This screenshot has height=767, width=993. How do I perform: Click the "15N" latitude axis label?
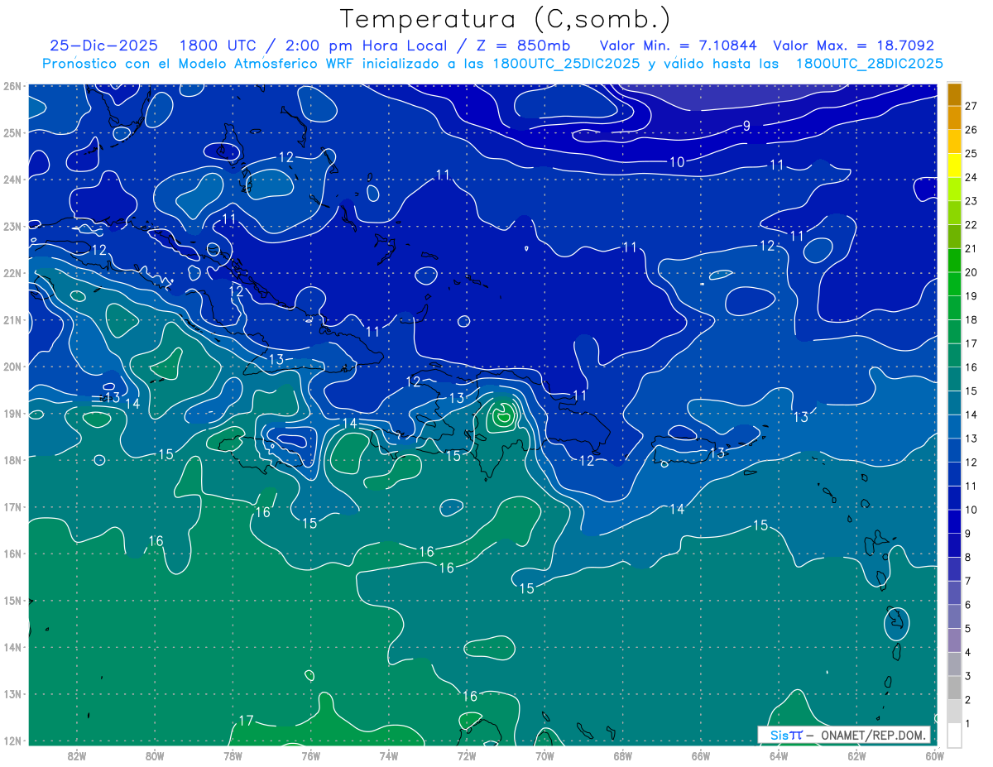[13, 600]
